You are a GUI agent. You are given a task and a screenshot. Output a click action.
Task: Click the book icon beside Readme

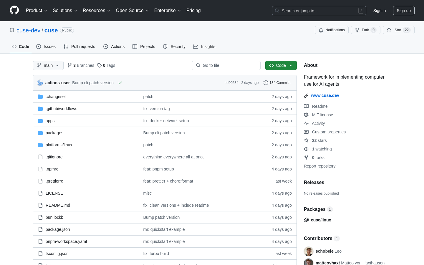tap(306, 106)
